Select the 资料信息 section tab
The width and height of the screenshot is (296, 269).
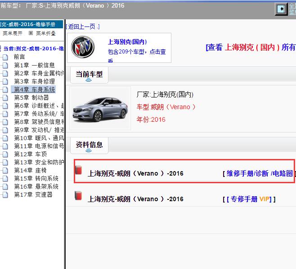click(x=89, y=146)
